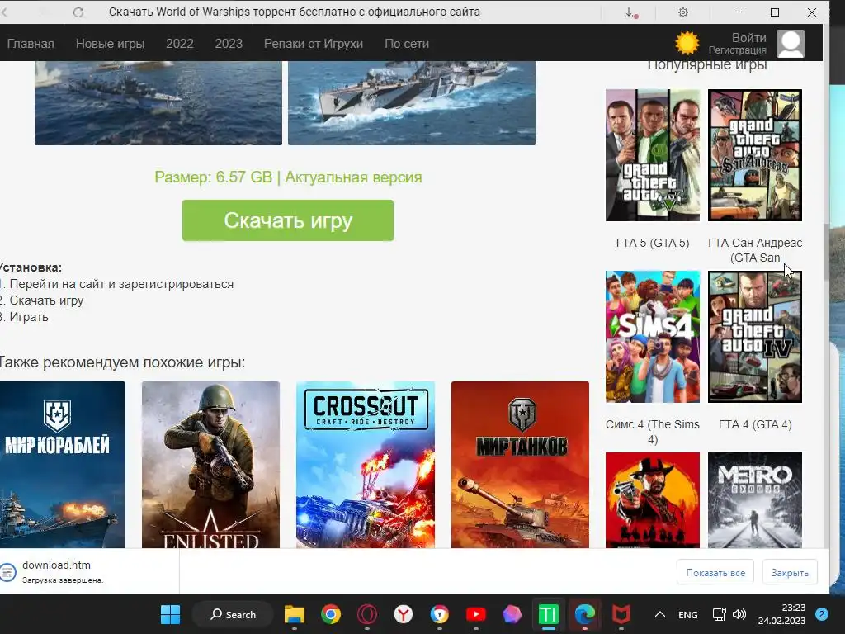
Task: Click the Размер: 6.57 GB text
Action: [214, 177]
